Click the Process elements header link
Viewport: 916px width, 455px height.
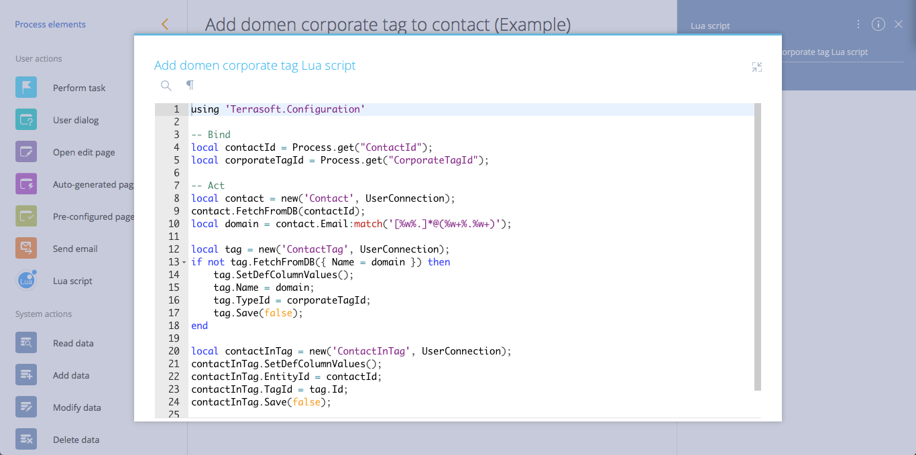click(x=50, y=24)
